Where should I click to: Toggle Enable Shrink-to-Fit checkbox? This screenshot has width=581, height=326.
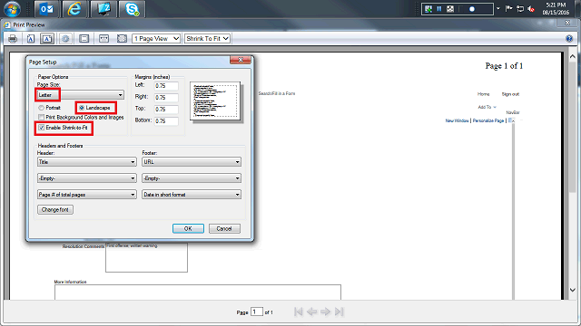(42, 128)
